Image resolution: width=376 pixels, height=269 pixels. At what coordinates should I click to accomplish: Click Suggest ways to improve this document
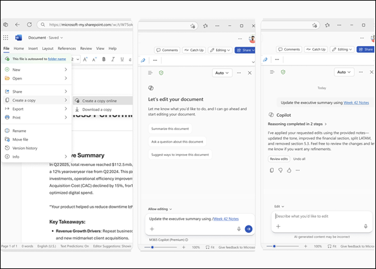pyautogui.click(x=180, y=155)
